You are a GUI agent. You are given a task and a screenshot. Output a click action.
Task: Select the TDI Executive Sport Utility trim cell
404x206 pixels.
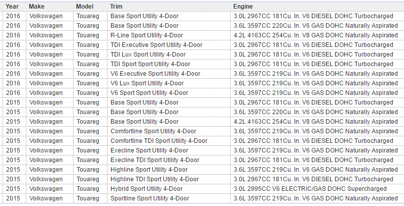169,45
